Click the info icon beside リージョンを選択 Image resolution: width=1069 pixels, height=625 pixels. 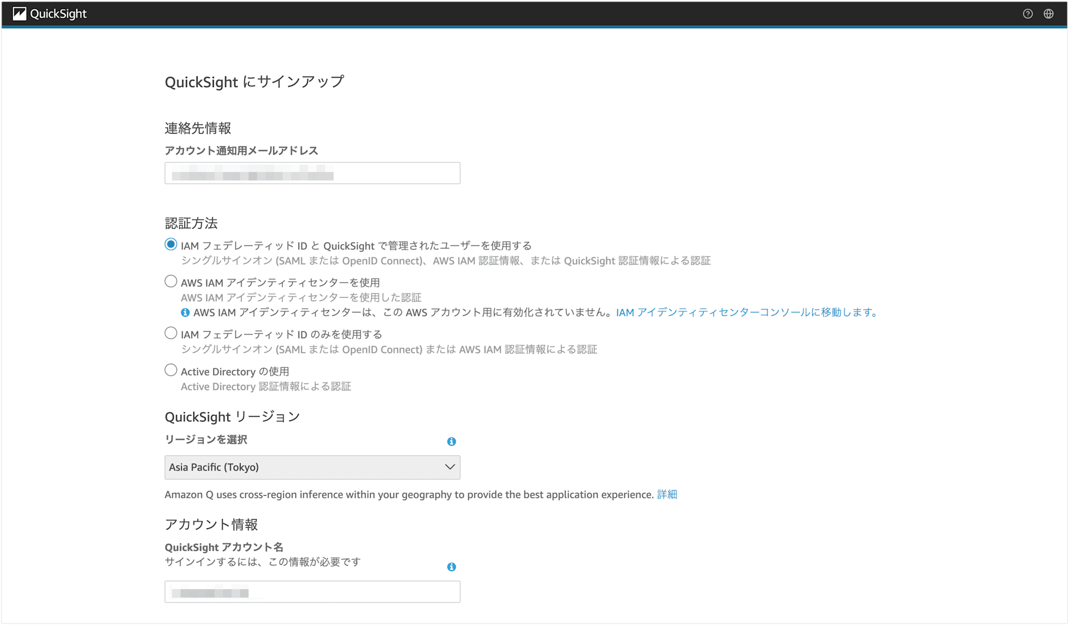pos(452,441)
